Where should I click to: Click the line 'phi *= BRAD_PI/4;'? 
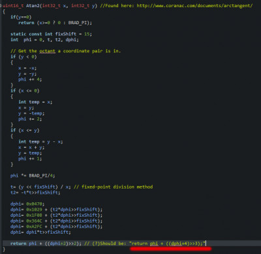[x=33, y=175]
